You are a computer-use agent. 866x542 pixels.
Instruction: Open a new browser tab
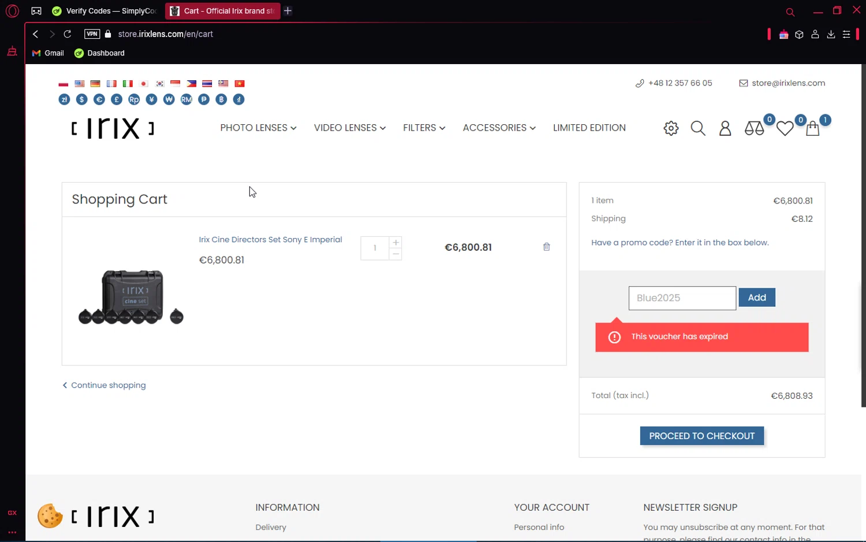tap(288, 11)
